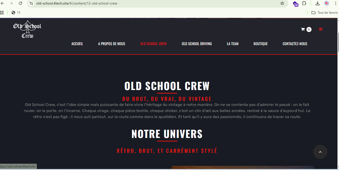Visit the Old School Driving page

[196, 44]
